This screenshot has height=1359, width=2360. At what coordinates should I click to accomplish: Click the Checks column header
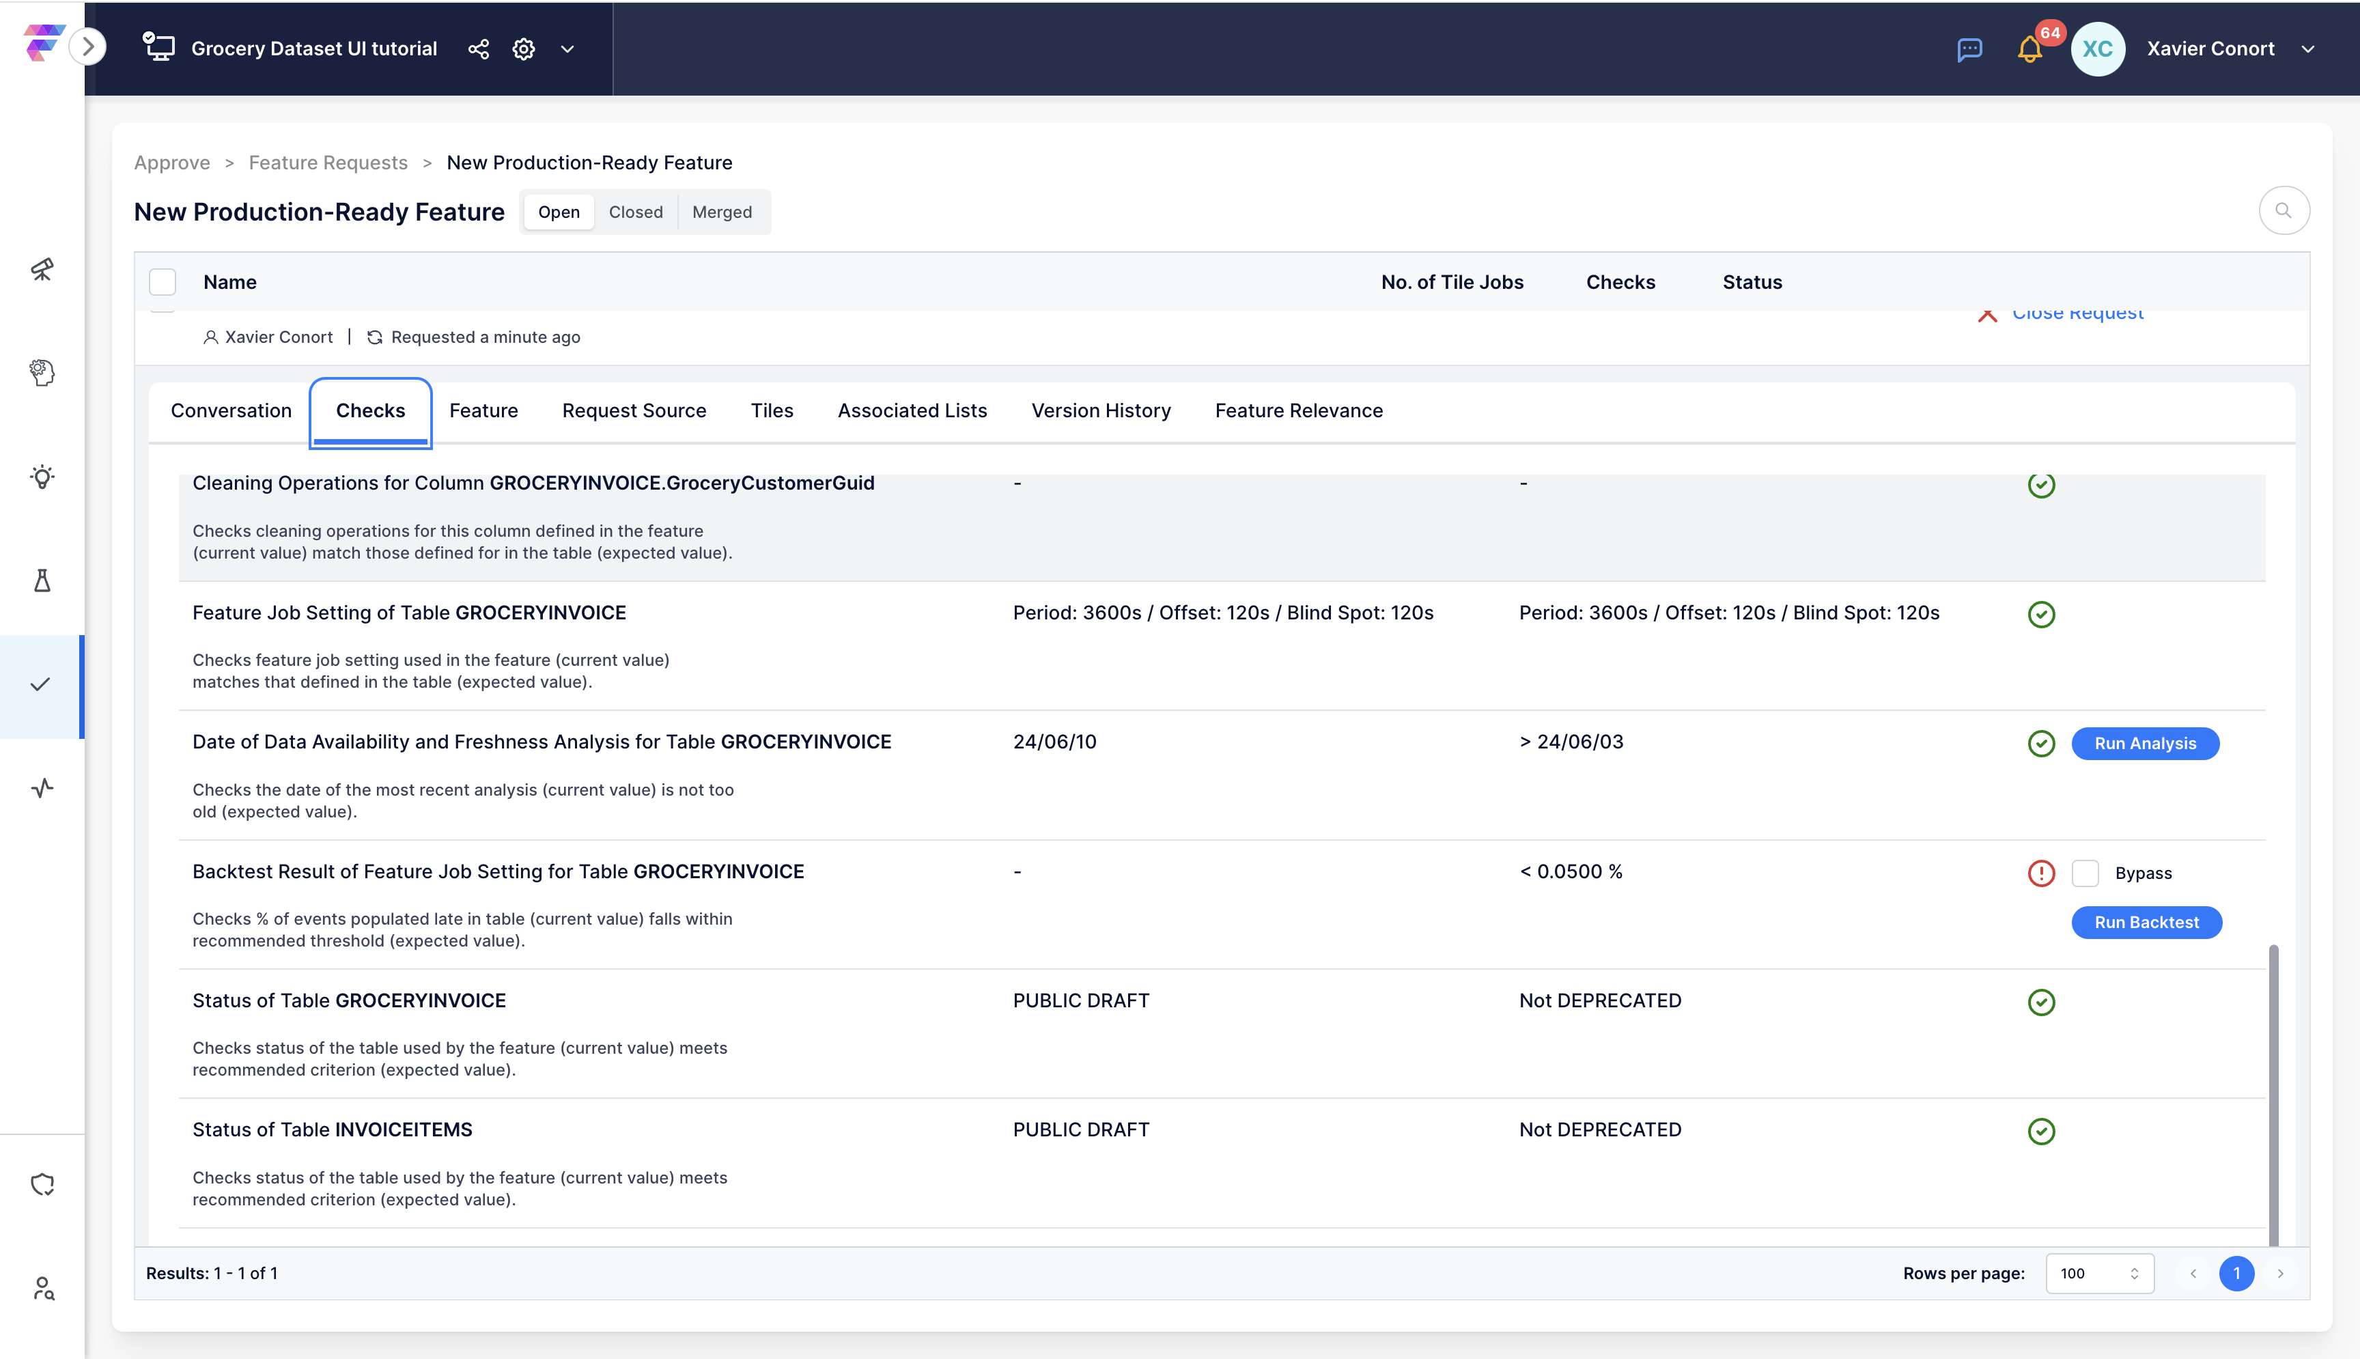[x=1621, y=282]
